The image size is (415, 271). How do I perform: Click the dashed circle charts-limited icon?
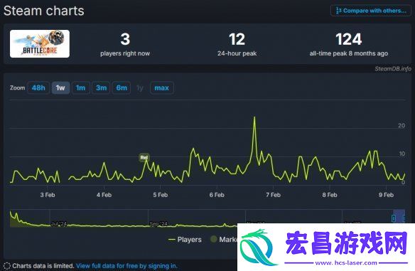pyautogui.click(x=7, y=266)
